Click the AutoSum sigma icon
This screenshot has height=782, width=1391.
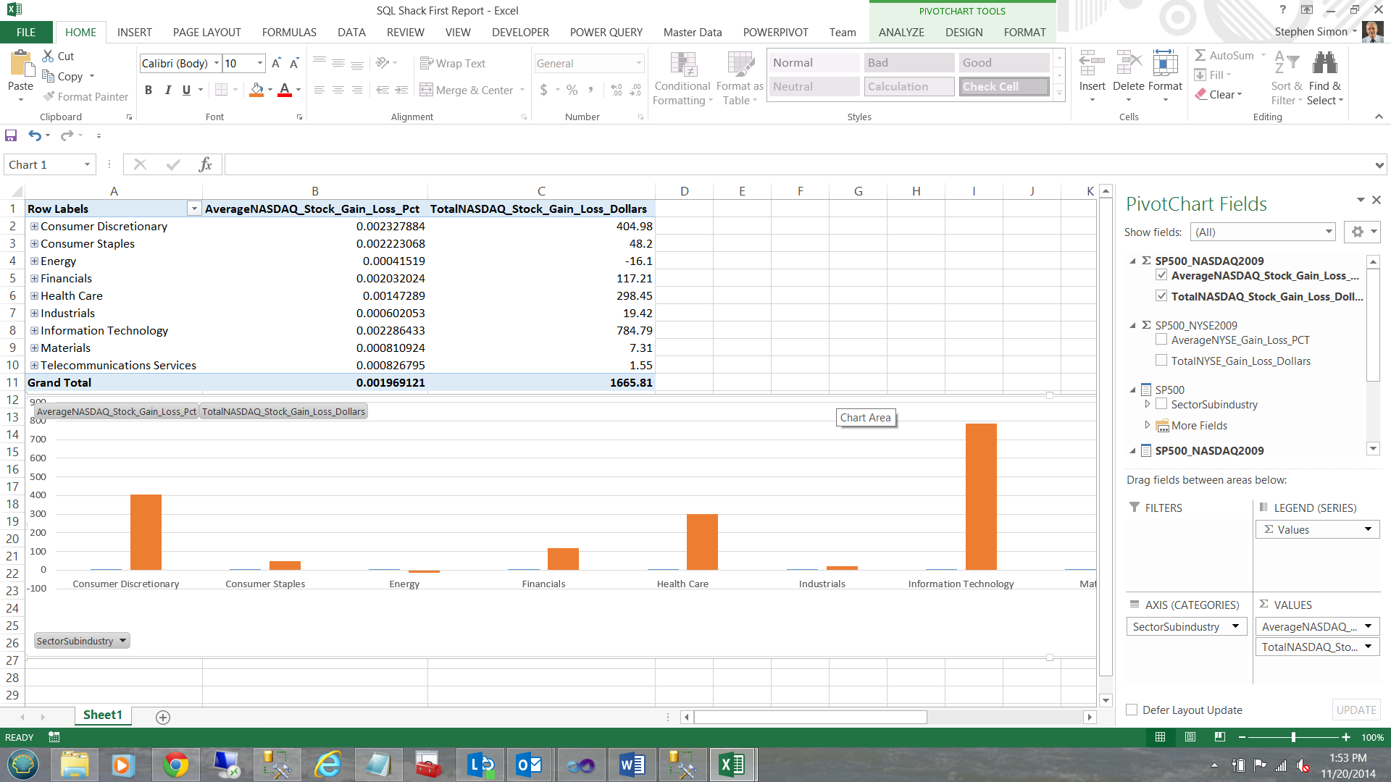pyautogui.click(x=1200, y=55)
